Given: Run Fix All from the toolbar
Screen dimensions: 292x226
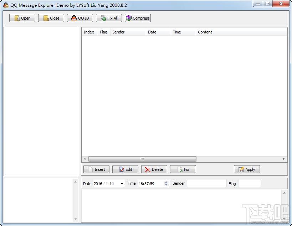Looking at the screenshot, I should (x=109, y=18).
